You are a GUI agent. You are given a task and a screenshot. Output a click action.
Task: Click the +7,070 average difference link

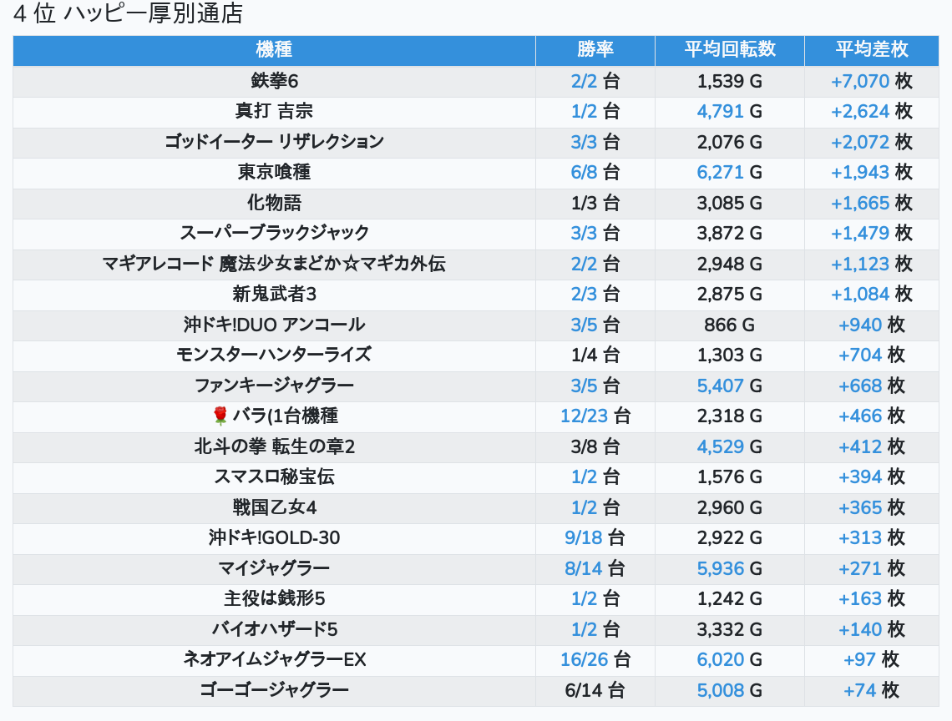859,81
